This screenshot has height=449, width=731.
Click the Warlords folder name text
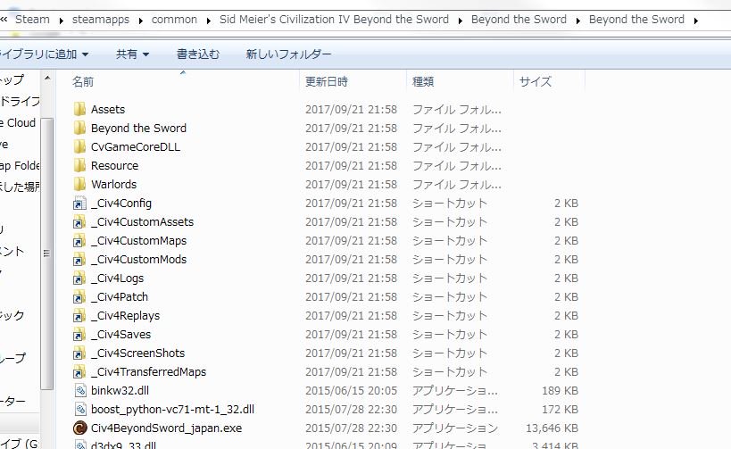coord(113,184)
